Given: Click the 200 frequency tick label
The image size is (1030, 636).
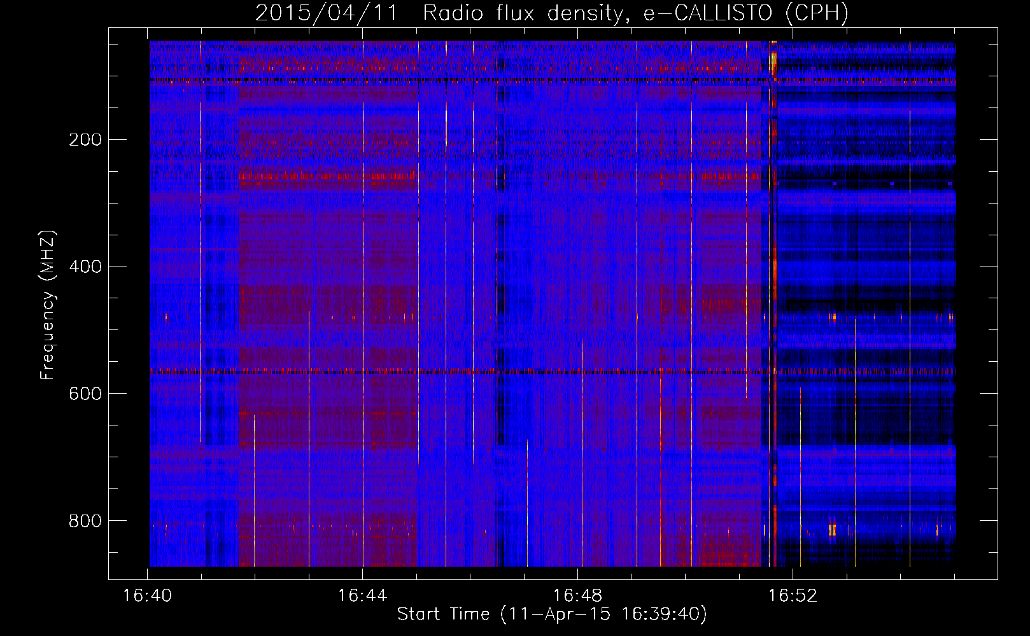Looking at the screenshot, I should point(85,140).
